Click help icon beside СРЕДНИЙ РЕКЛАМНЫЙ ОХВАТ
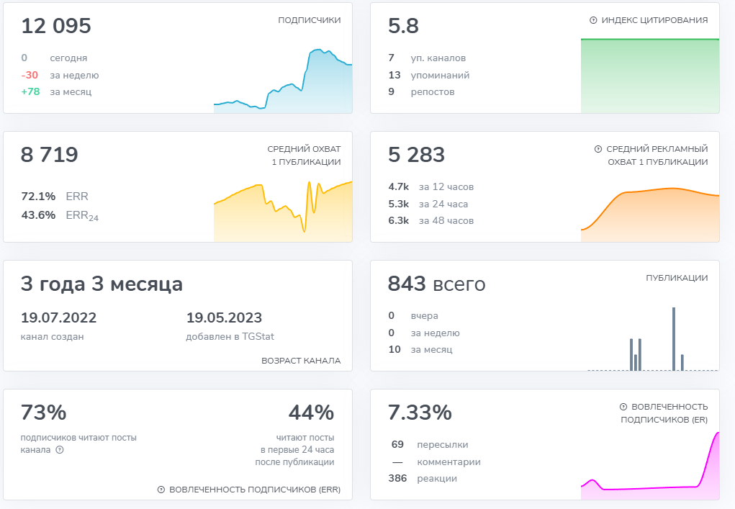 [x=598, y=149]
